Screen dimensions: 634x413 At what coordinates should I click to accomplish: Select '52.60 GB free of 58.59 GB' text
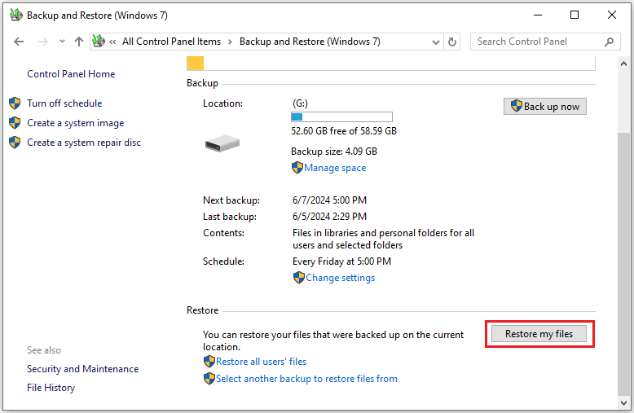point(344,131)
